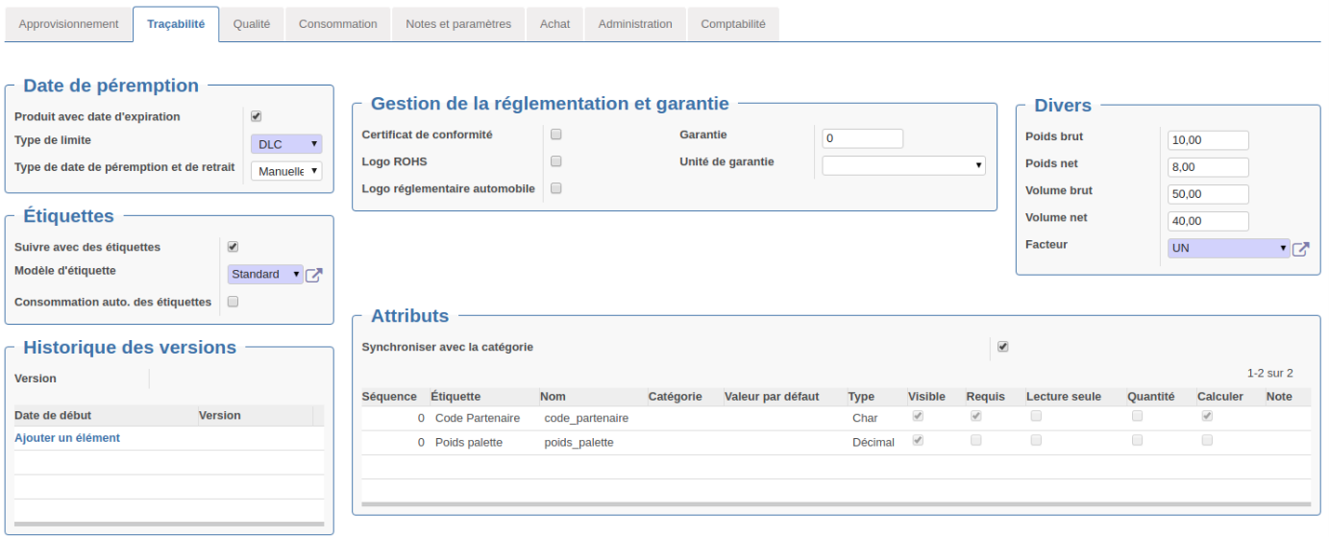Click the Volume net field
This screenshot has height=538, width=1329.
(x=1208, y=221)
